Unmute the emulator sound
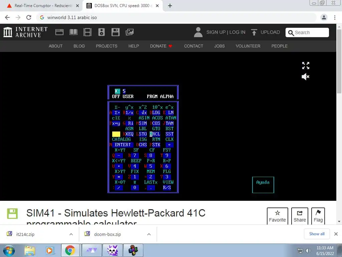 [305, 77]
